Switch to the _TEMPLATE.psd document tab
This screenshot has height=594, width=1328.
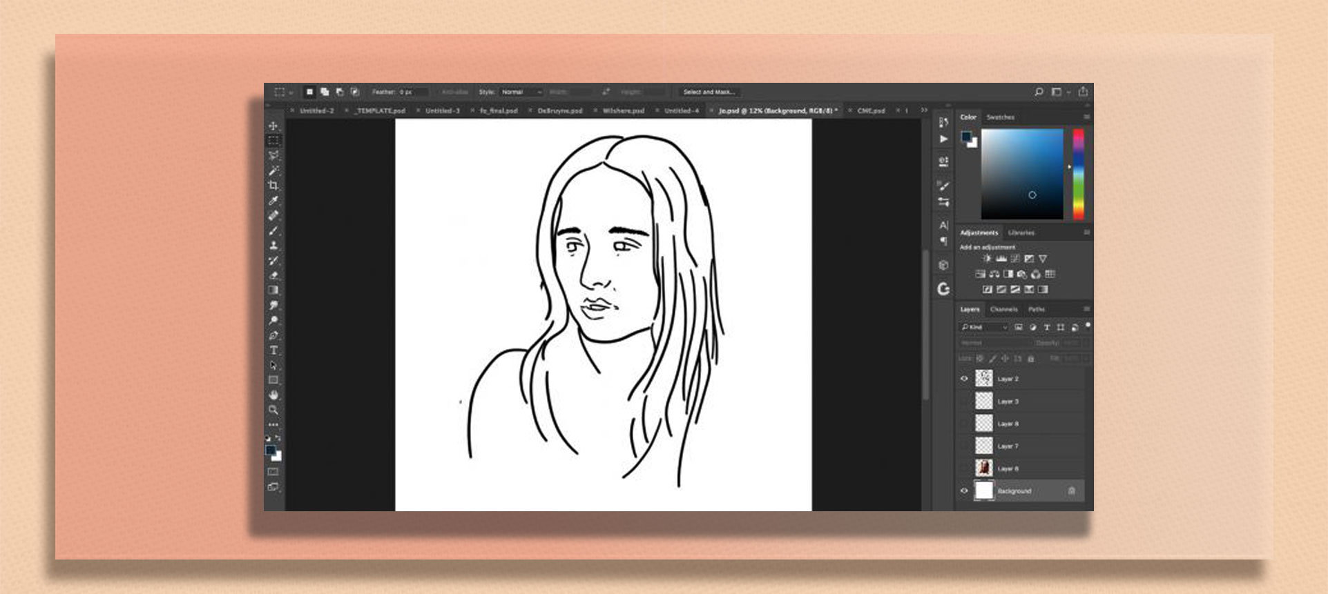(380, 110)
